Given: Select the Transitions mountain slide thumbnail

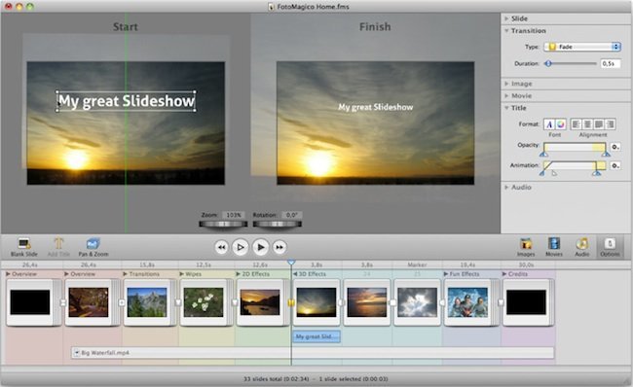Looking at the screenshot, I should tap(147, 302).
